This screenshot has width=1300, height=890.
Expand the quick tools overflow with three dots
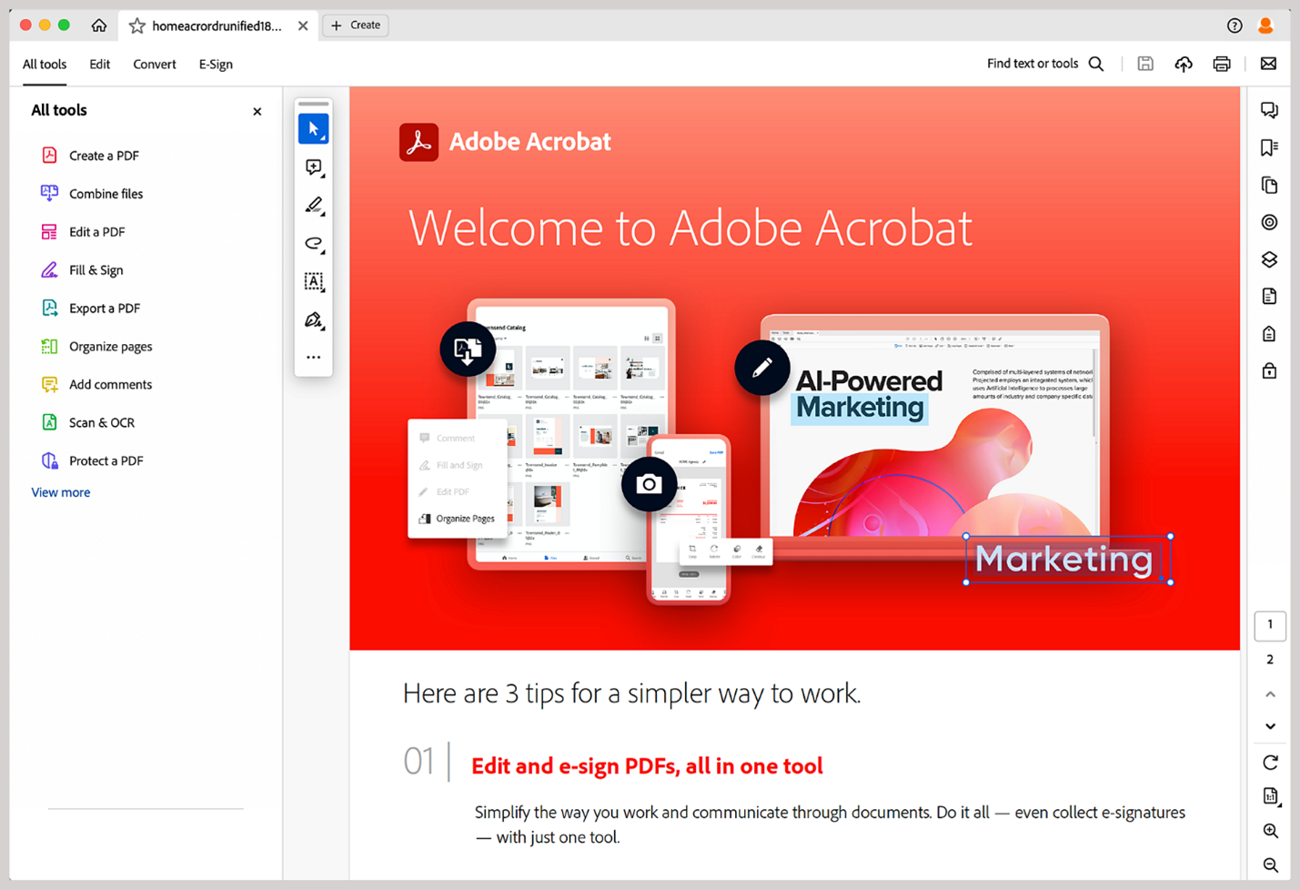(x=314, y=357)
